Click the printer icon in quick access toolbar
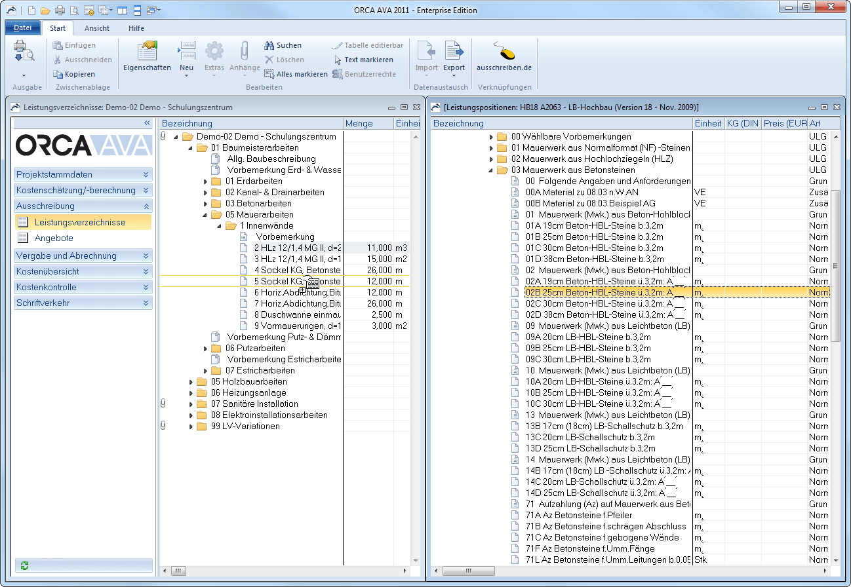Screen dimensions: 851x587 point(60,10)
